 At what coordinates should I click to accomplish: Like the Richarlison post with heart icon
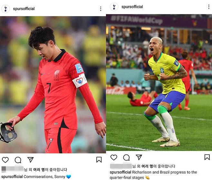tap(114, 157)
